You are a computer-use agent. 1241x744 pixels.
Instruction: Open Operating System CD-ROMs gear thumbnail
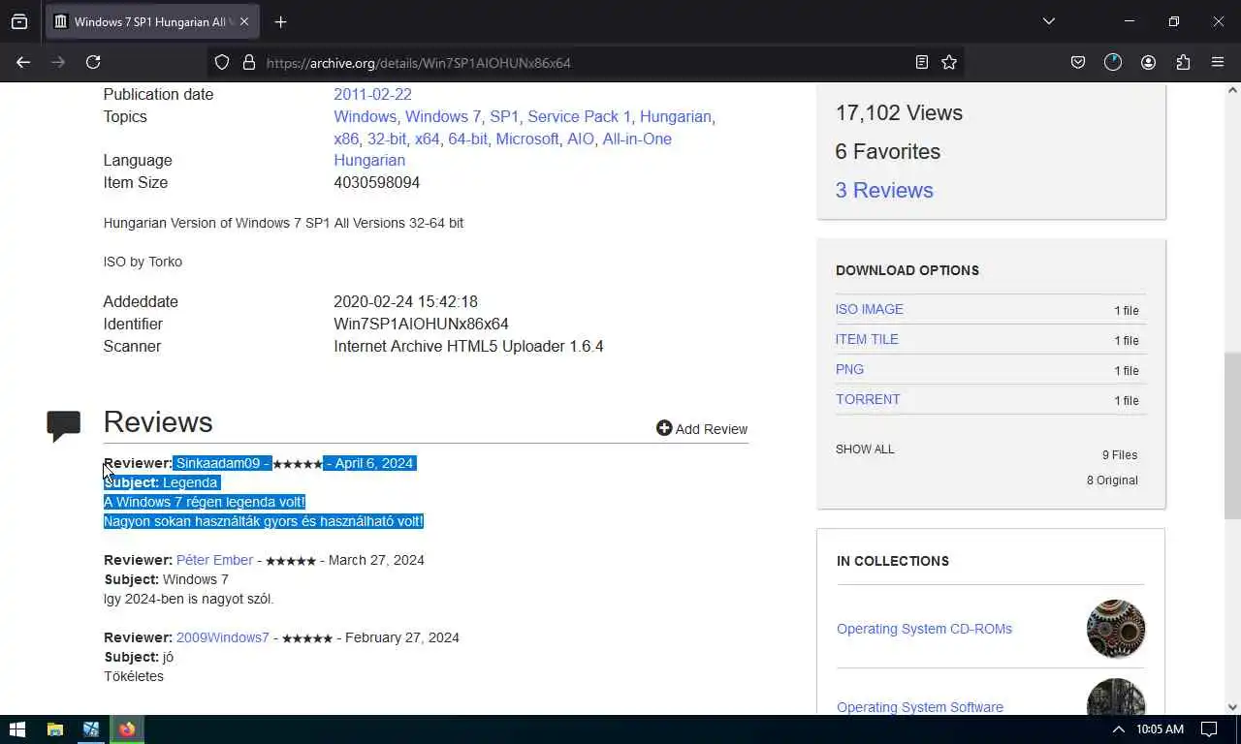point(1116,629)
